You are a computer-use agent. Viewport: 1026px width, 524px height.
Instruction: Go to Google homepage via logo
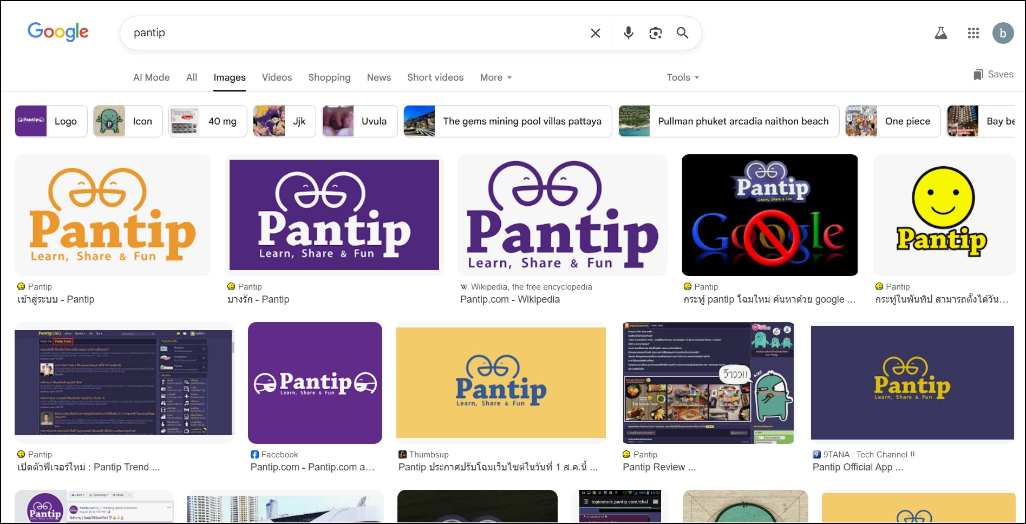58,32
